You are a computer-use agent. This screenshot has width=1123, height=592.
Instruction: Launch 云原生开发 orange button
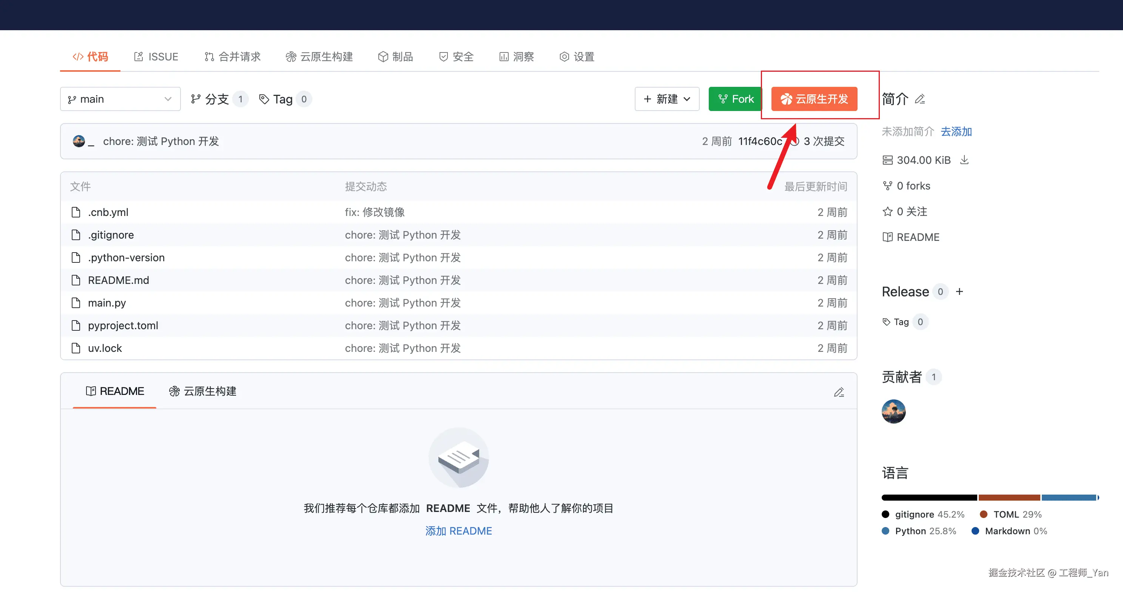pos(814,99)
